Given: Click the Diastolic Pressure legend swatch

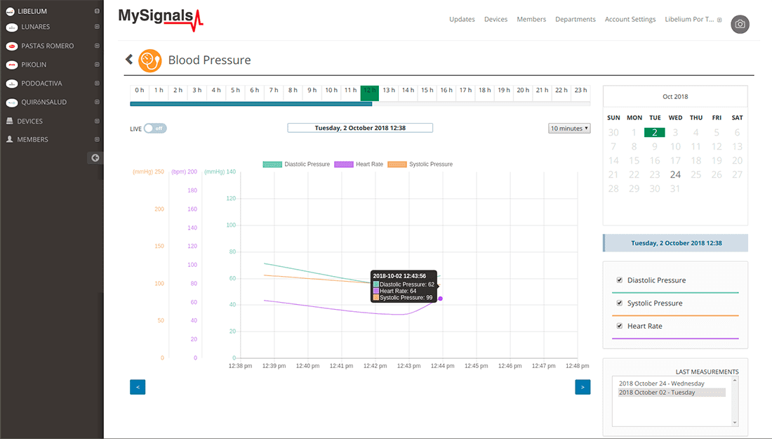Looking at the screenshot, I should coord(272,164).
